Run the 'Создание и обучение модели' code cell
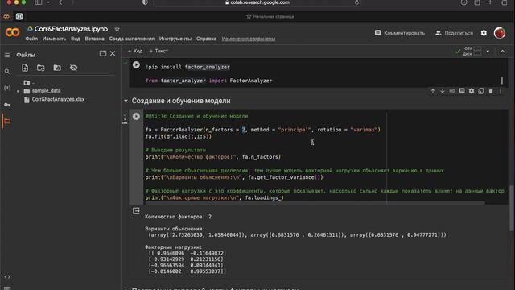The image size is (515, 290). (x=136, y=116)
